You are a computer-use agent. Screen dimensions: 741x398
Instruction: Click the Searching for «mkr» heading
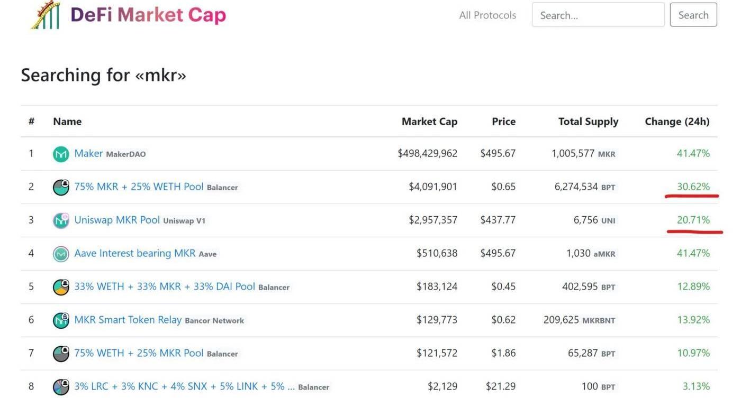coord(104,75)
